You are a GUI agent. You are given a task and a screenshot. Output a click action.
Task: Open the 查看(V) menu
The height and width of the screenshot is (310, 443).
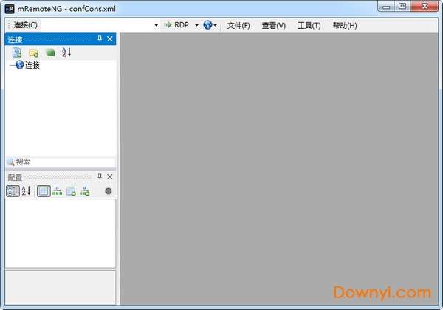tap(273, 25)
